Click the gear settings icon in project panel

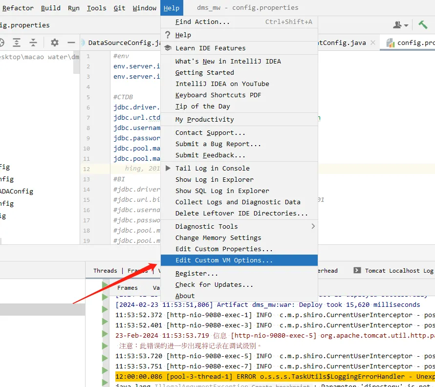[55, 43]
